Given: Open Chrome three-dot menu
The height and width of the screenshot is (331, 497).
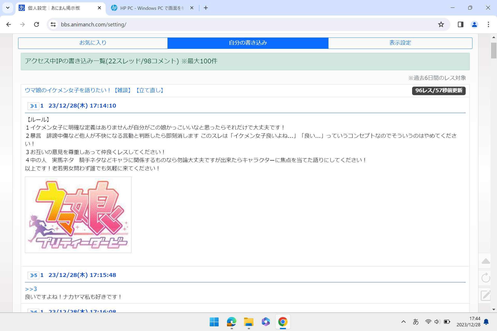Looking at the screenshot, I should pyautogui.click(x=488, y=25).
